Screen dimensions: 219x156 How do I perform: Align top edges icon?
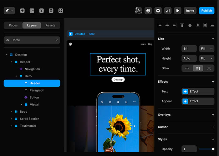pyautogui.click(x=182, y=25)
